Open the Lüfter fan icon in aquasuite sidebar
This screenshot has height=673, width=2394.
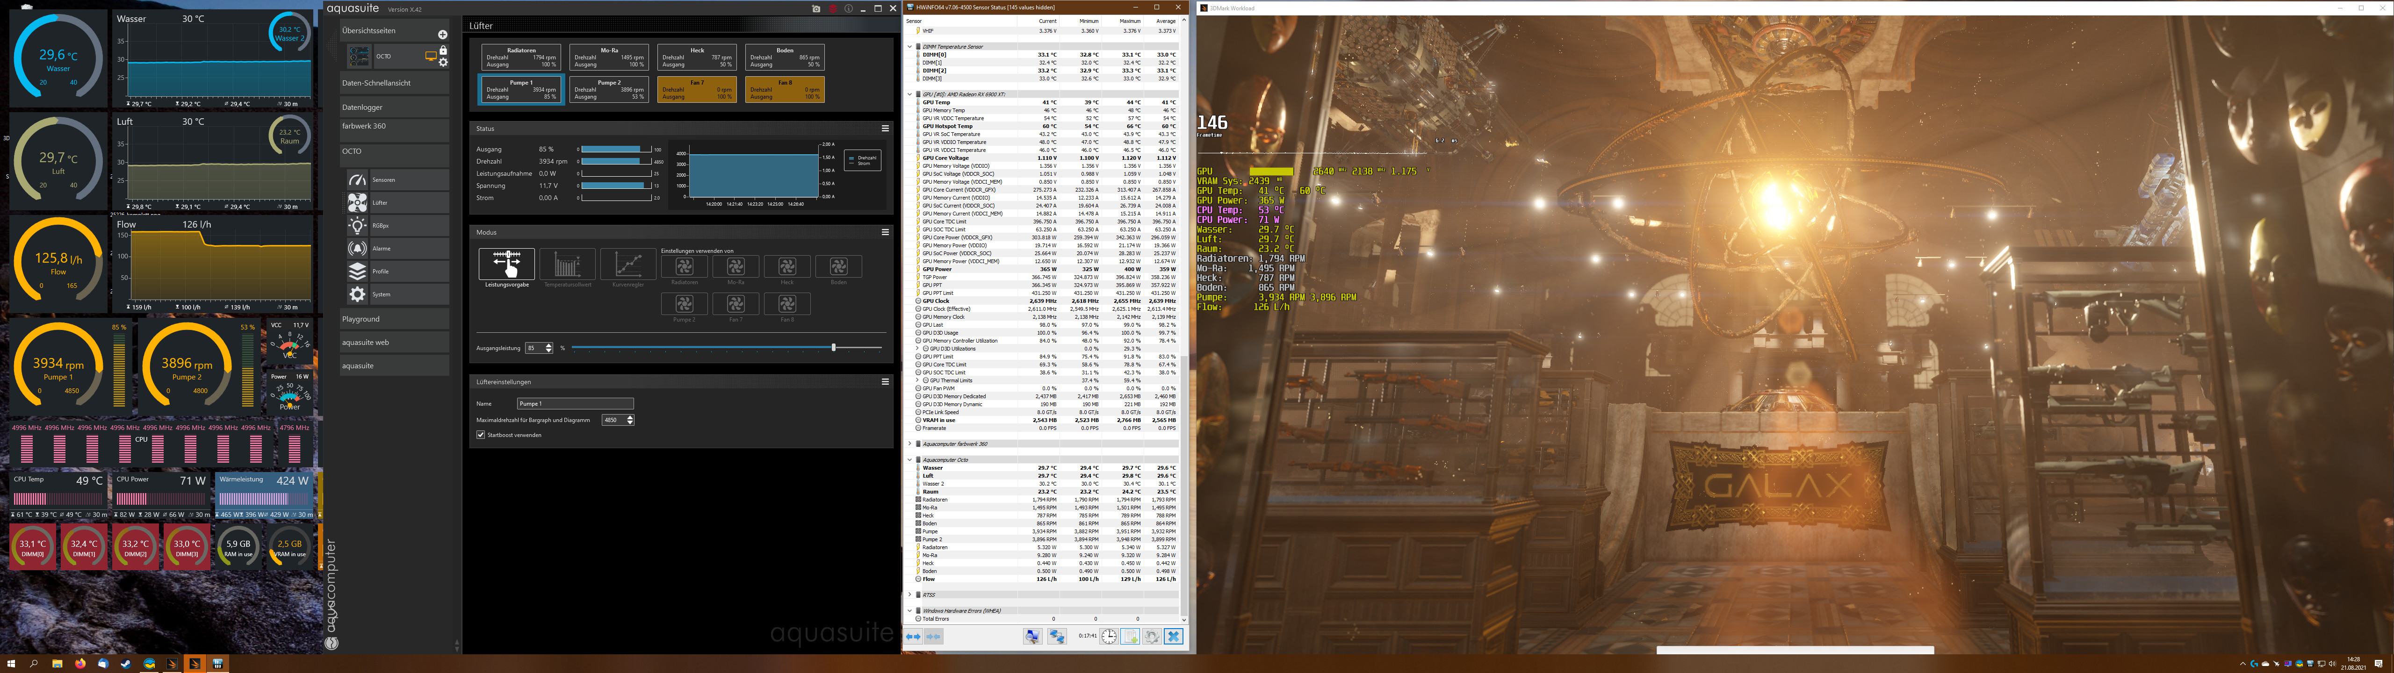[357, 203]
